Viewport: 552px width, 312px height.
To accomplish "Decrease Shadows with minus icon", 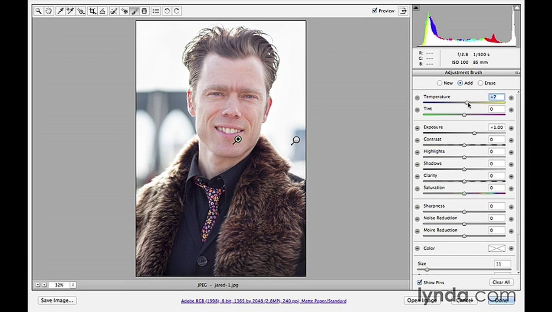I will 417,165.
